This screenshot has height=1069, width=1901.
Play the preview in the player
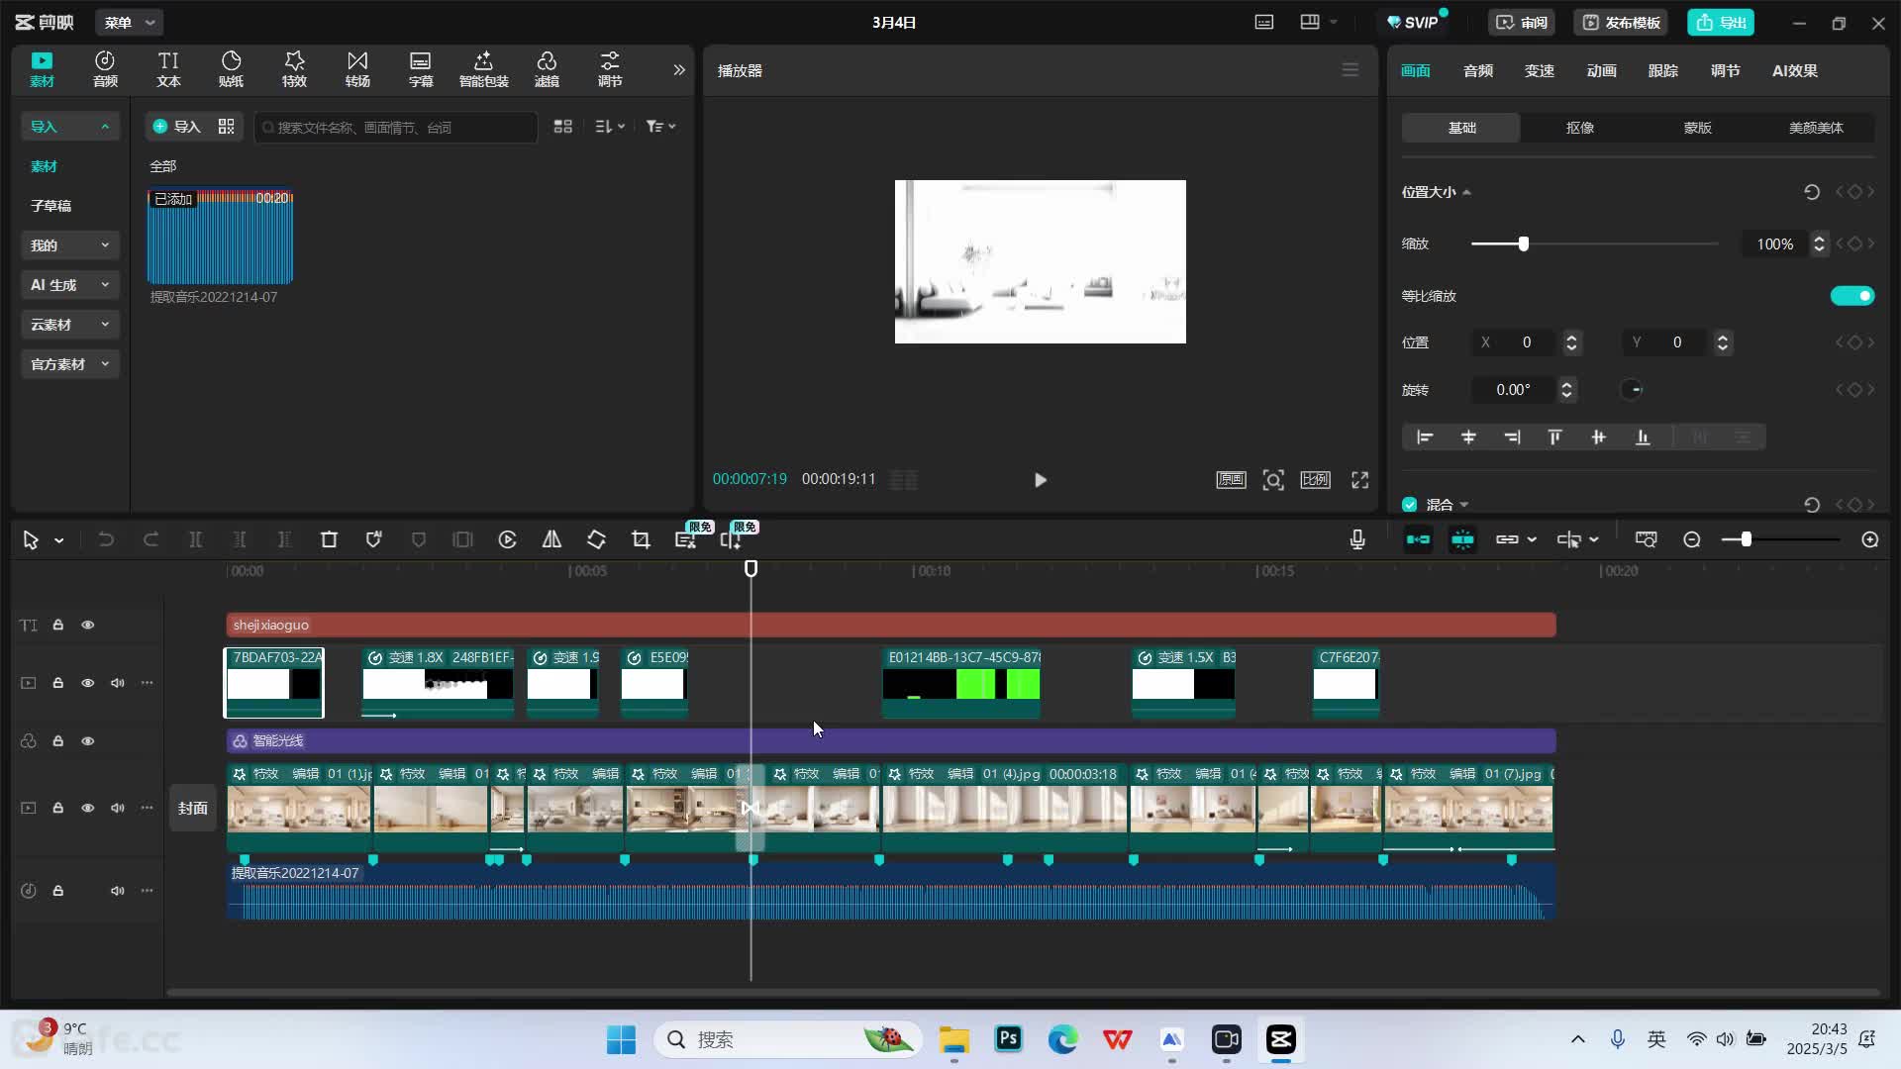1040,480
